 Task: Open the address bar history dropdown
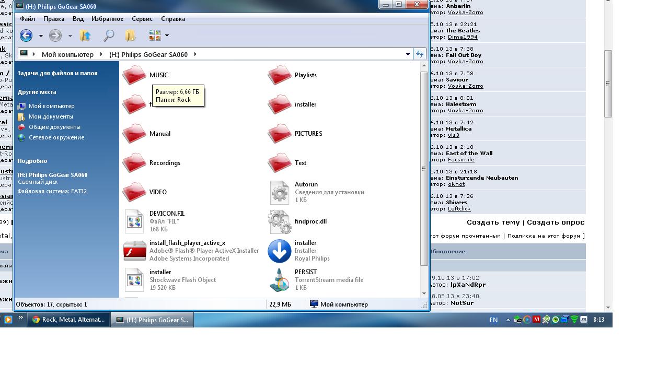click(408, 54)
